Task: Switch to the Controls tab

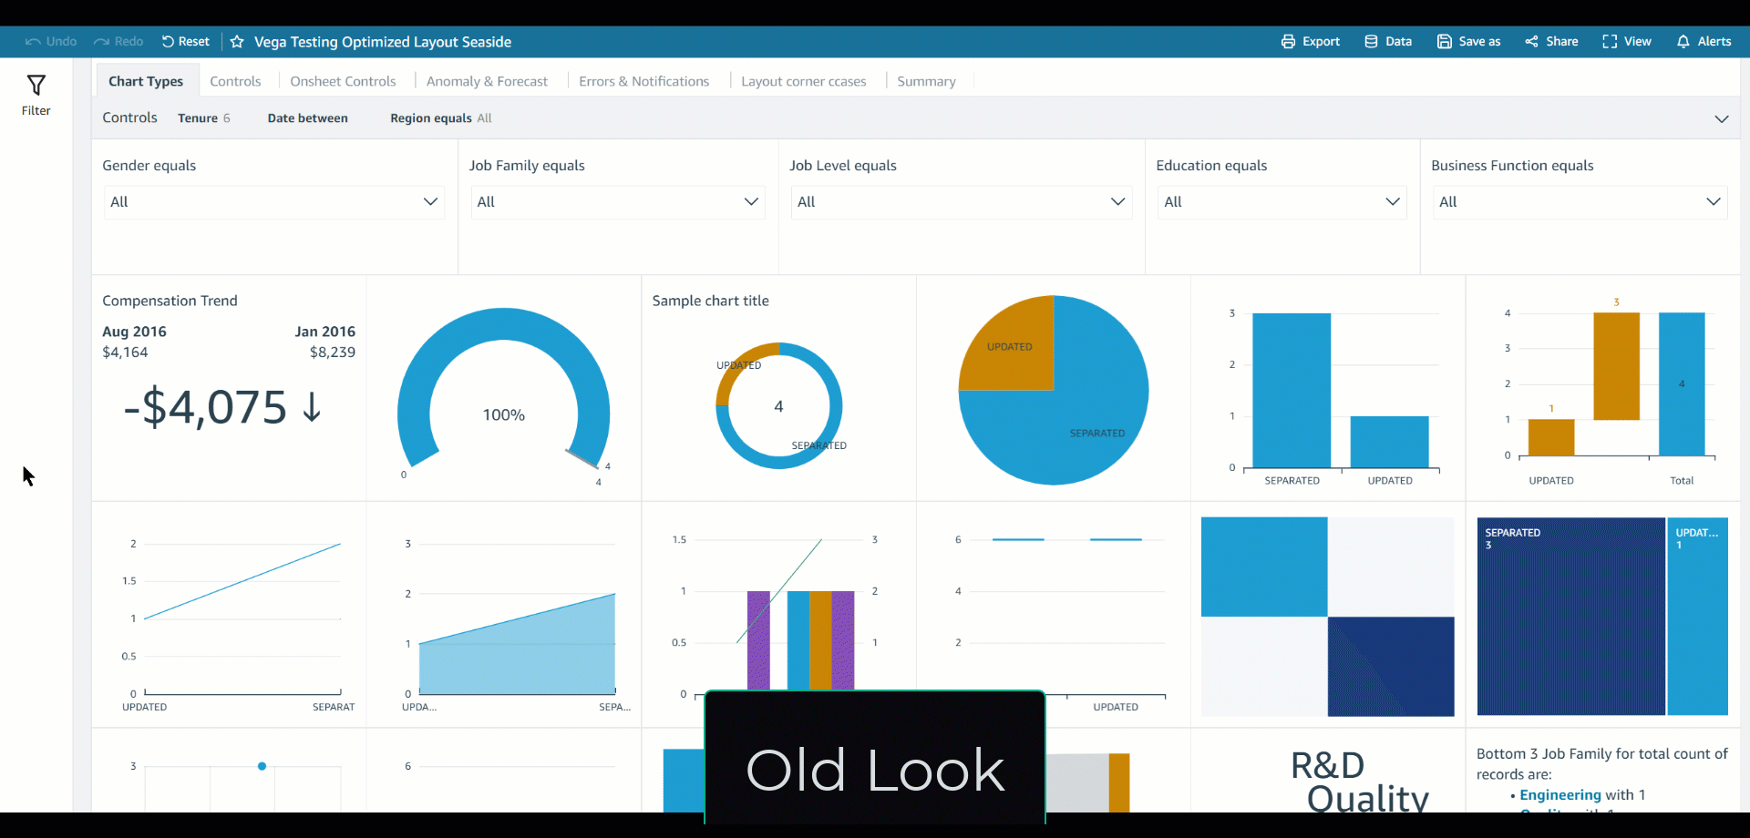Action: pyautogui.click(x=235, y=81)
